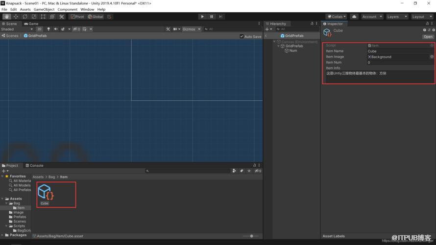Image resolution: width=436 pixels, height=245 pixels.
Task: Open the cloud Services button
Action: [354, 17]
